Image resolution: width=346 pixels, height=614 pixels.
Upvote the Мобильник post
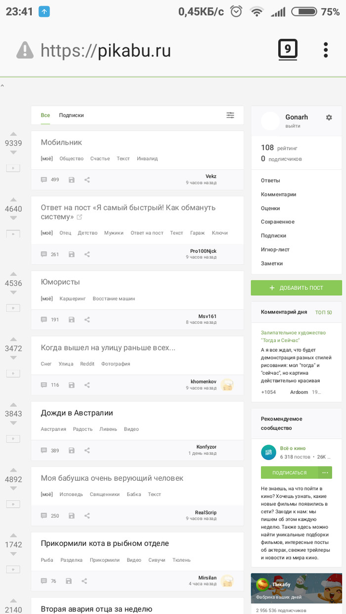(x=13, y=134)
